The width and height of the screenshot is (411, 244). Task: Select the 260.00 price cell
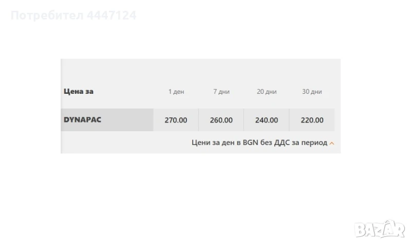click(x=221, y=120)
